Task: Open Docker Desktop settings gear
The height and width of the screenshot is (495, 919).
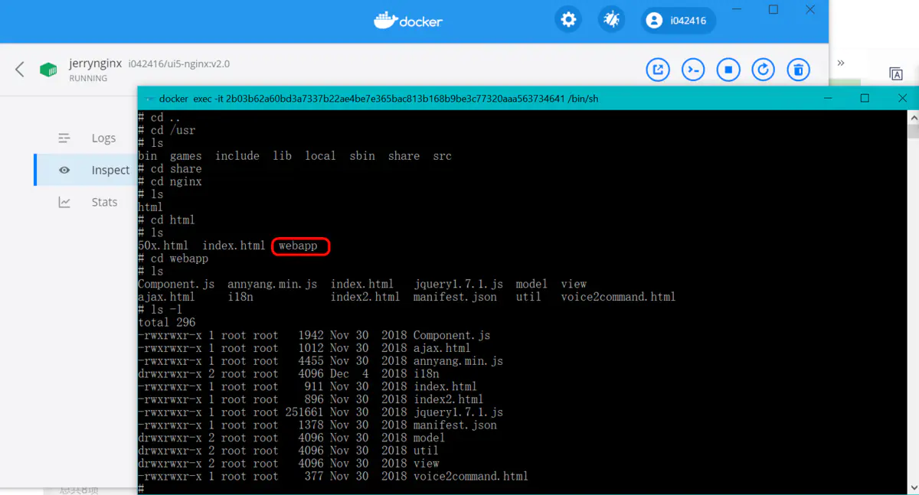Action: click(568, 19)
